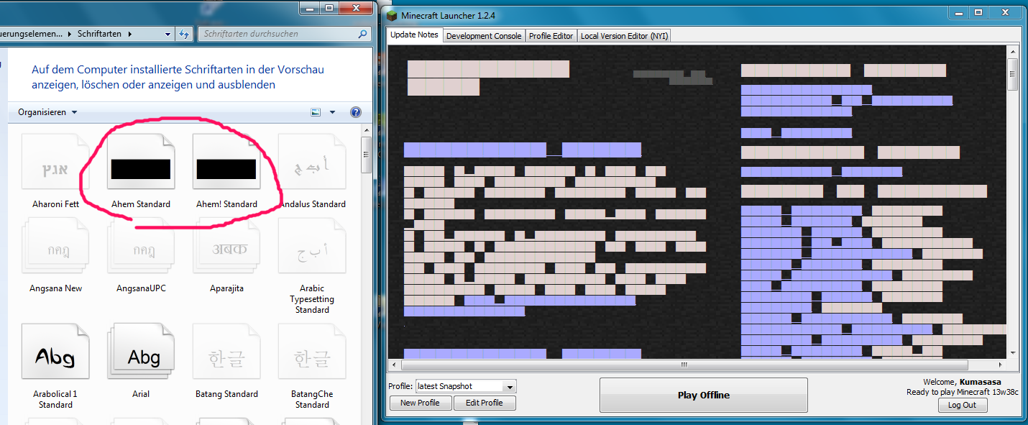Image resolution: width=1028 pixels, height=425 pixels.
Task: Click the Schriftarten durchsuchen search field
Action: (x=284, y=34)
